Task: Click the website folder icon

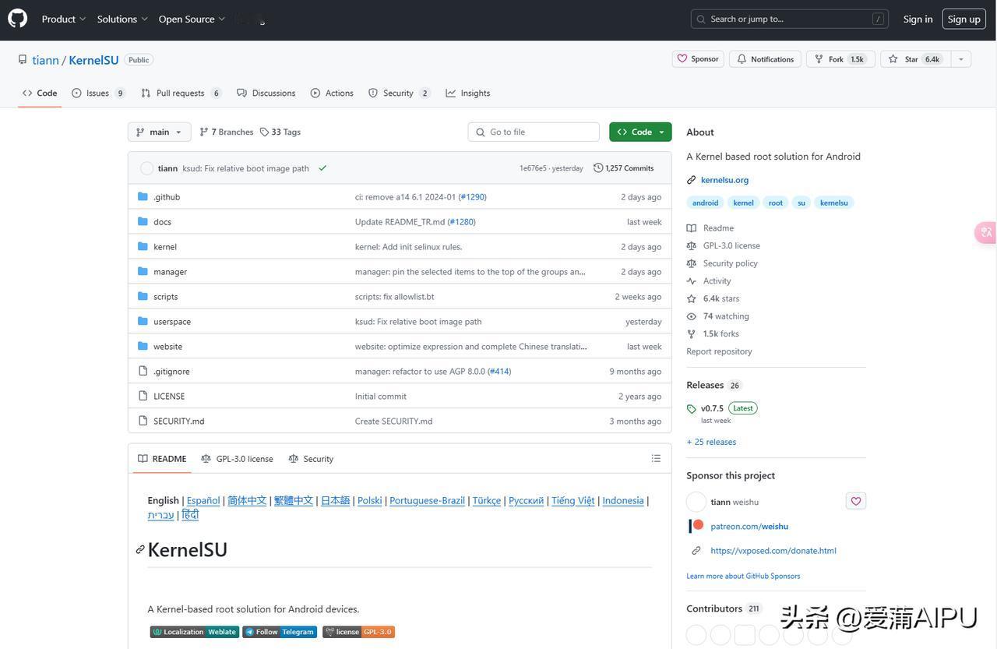Action: pos(143,346)
